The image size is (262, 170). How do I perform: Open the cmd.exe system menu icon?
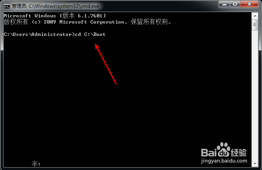point(7,6)
